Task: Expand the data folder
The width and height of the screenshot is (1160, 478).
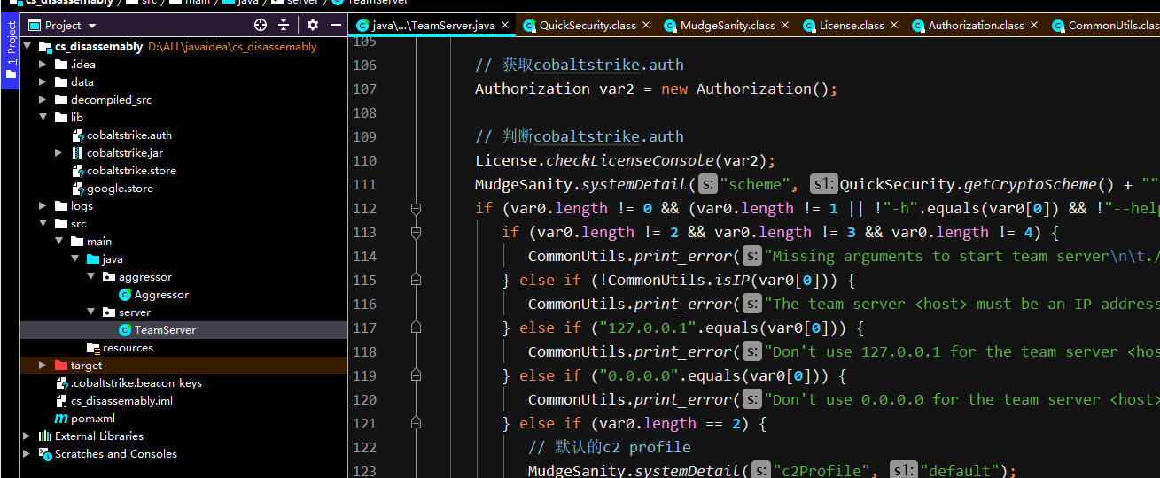Action: (x=43, y=82)
